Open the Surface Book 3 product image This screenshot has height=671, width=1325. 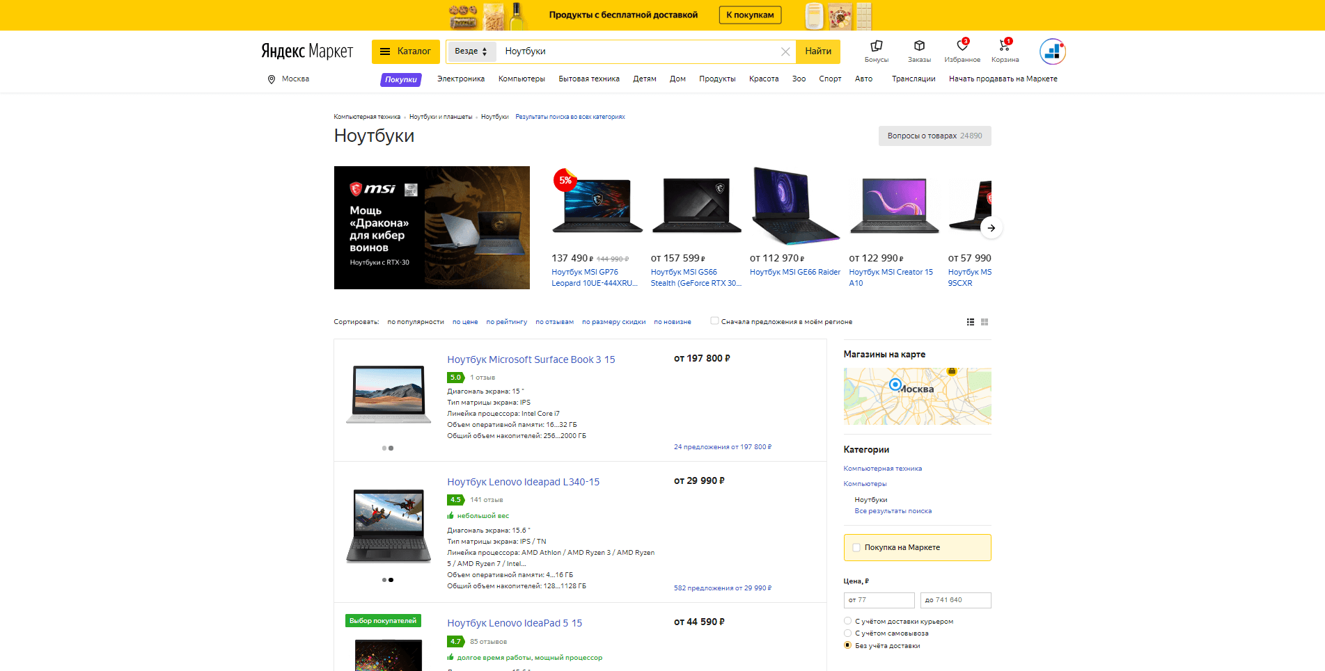(389, 394)
